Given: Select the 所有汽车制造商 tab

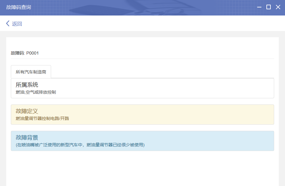Looking at the screenshot, I should click(x=31, y=72).
